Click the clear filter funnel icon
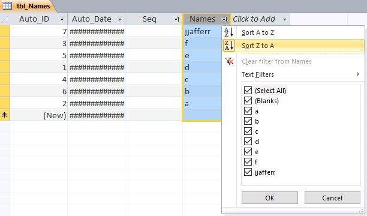Image resolution: width=367 pixels, height=216 pixels. pos(229,61)
